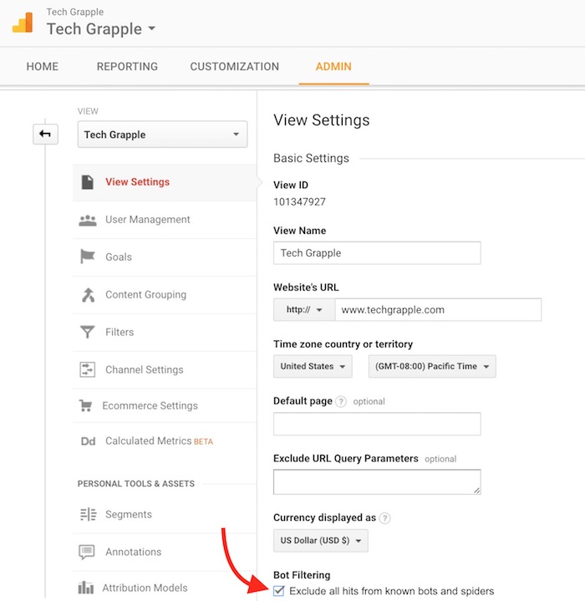The height and width of the screenshot is (601, 585).
Task: Click the View Name text field
Action: click(x=377, y=253)
